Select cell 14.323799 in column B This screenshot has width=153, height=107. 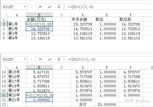(x=39, y=29)
